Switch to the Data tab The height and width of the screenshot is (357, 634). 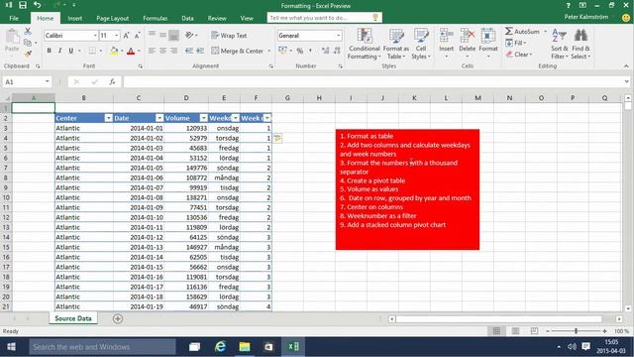coord(187,18)
